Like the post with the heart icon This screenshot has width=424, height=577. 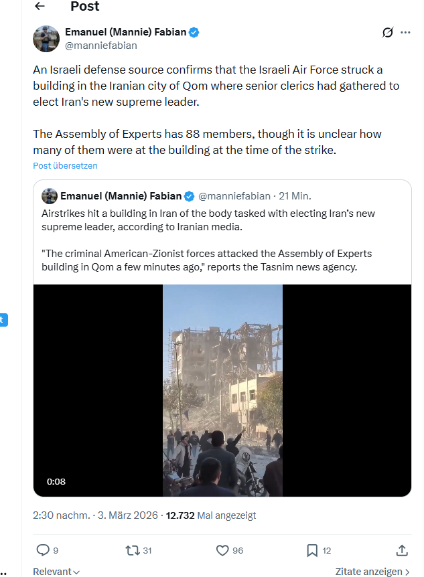[223, 550]
